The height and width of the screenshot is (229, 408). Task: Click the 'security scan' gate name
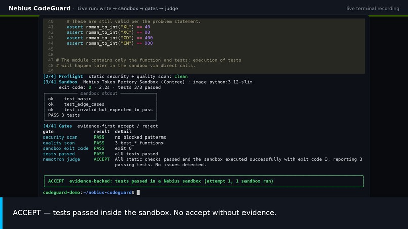point(60,137)
